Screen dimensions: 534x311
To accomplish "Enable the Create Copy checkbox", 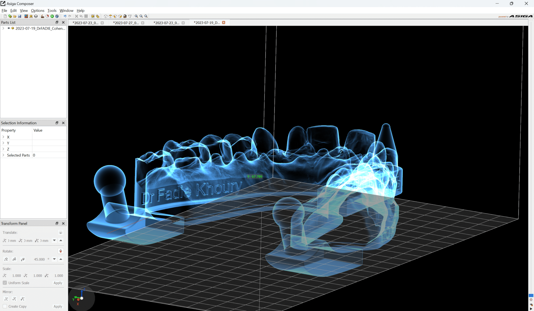I will 5,306.
